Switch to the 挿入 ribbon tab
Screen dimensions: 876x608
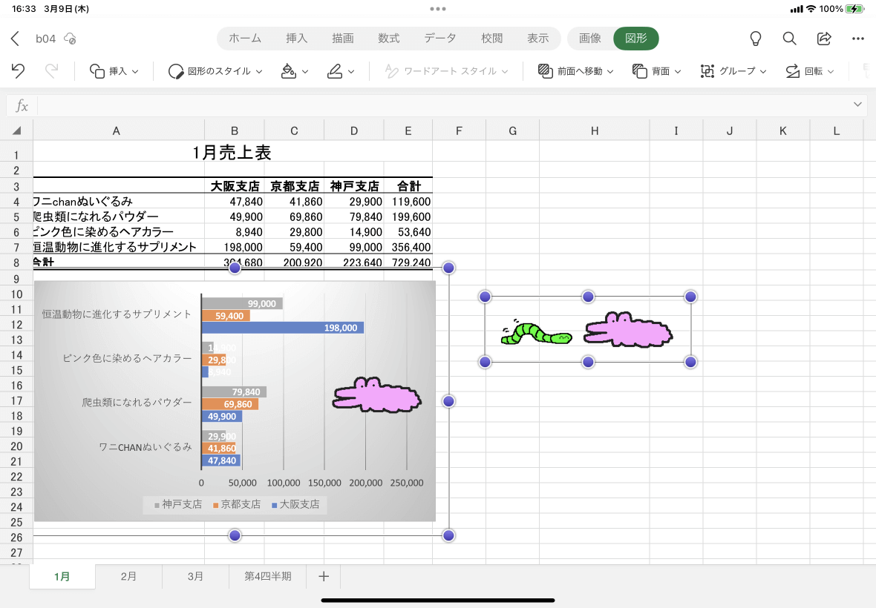click(x=297, y=39)
